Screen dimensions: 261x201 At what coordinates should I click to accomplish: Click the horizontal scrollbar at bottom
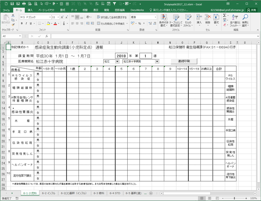(208, 193)
